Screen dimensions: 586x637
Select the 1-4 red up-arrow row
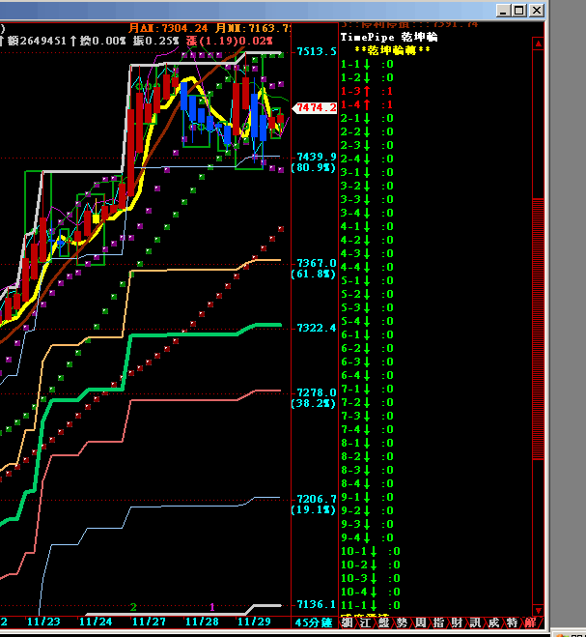tap(367, 104)
